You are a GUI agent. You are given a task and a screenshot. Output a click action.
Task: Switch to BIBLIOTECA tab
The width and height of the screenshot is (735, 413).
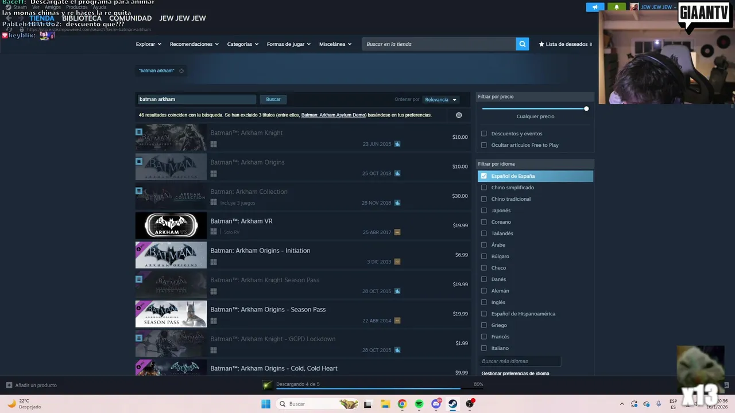82,18
